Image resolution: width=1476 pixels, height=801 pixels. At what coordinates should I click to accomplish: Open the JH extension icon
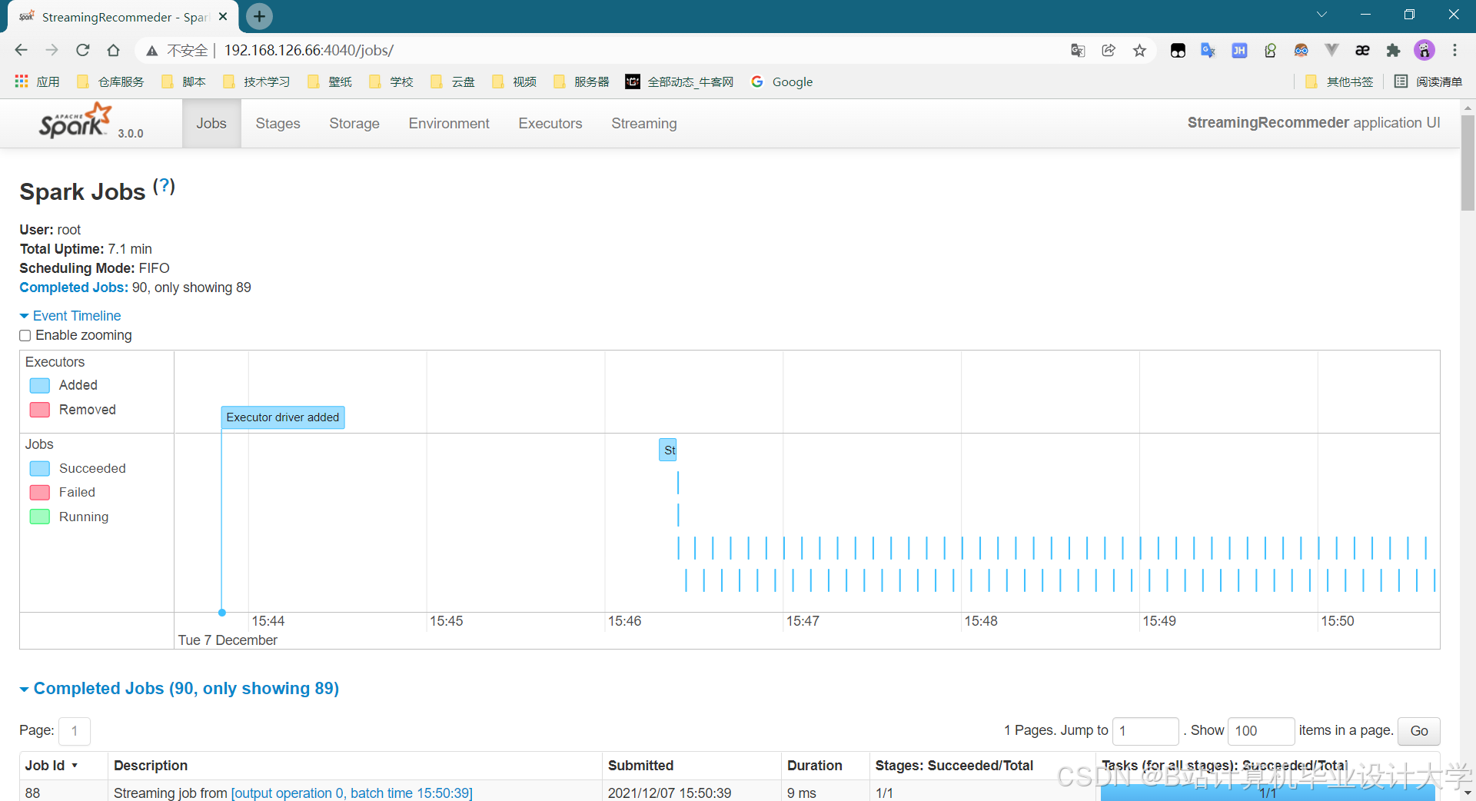(x=1239, y=51)
